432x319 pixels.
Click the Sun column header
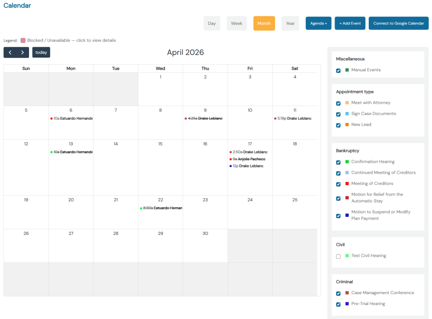click(x=26, y=69)
